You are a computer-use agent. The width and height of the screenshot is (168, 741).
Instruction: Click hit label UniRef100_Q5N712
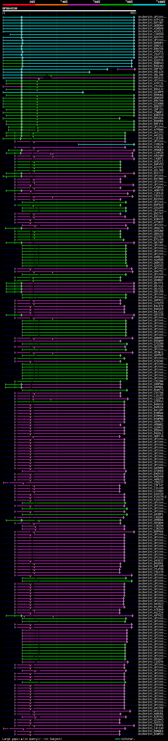pyautogui.click(x=151, y=46)
